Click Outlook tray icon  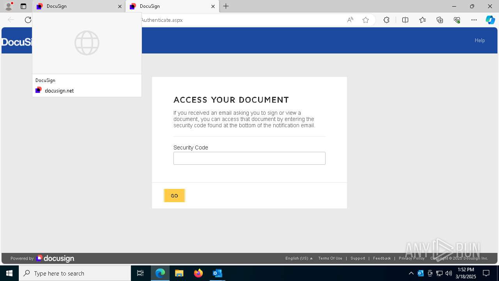[x=421, y=273]
